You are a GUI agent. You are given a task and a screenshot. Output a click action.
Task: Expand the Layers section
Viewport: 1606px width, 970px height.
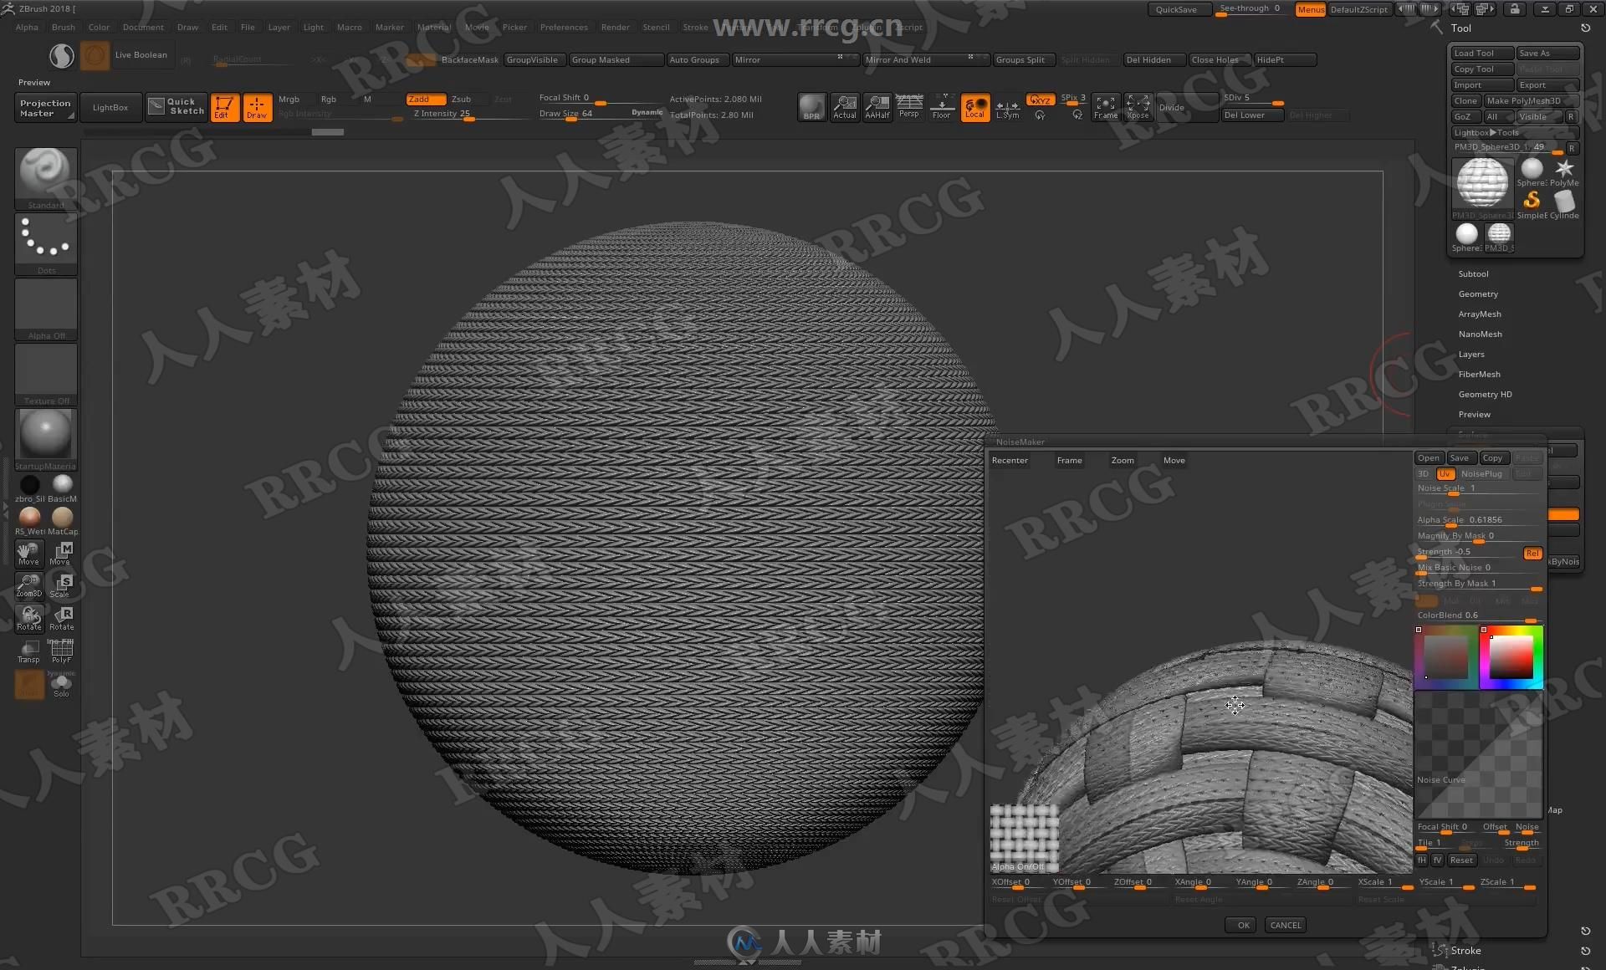pyautogui.click(x=1471, y=354)
